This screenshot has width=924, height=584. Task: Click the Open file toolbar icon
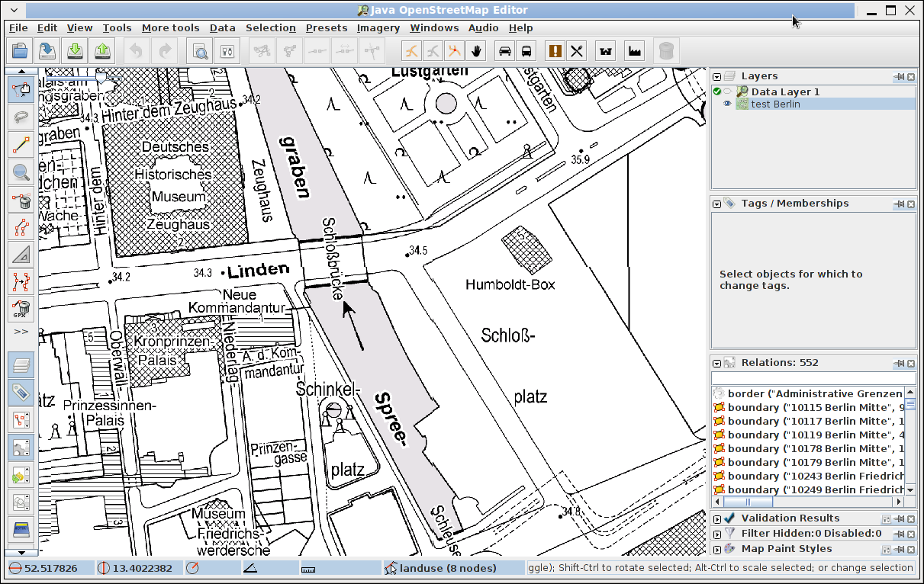(20, 51)
